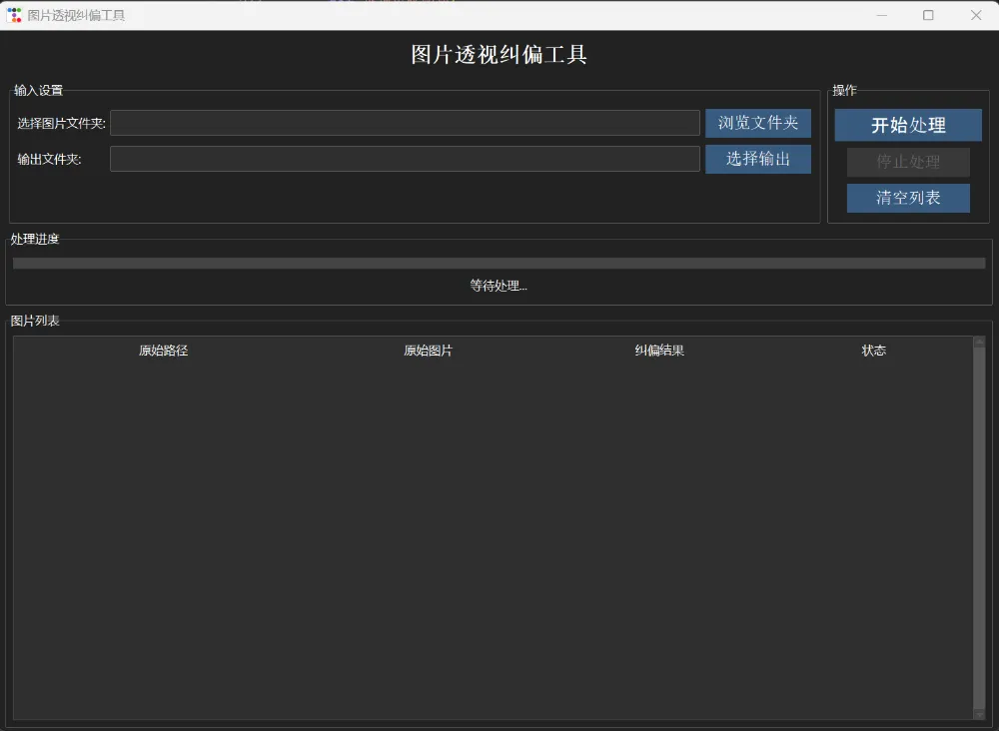Screen dimensions: 999x731
Task: Minimize the window
Action: click(881, 15)
